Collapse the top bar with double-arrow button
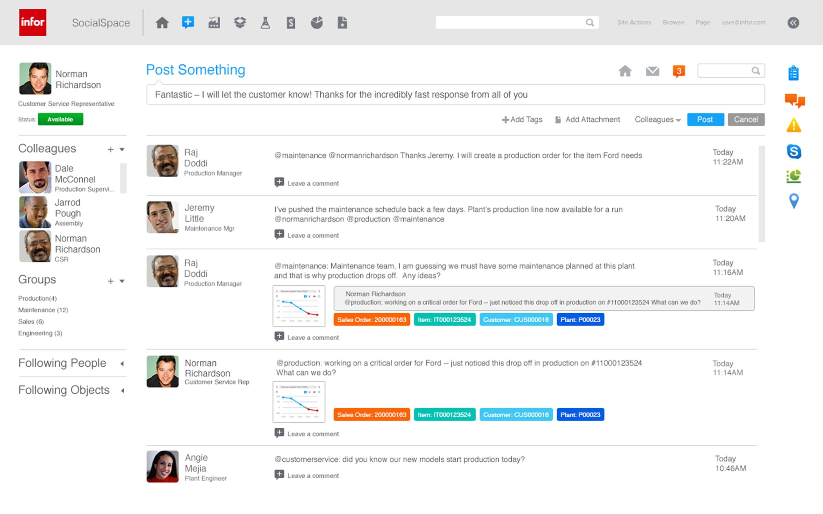This screenshot has height=514, width=823. 793,23
